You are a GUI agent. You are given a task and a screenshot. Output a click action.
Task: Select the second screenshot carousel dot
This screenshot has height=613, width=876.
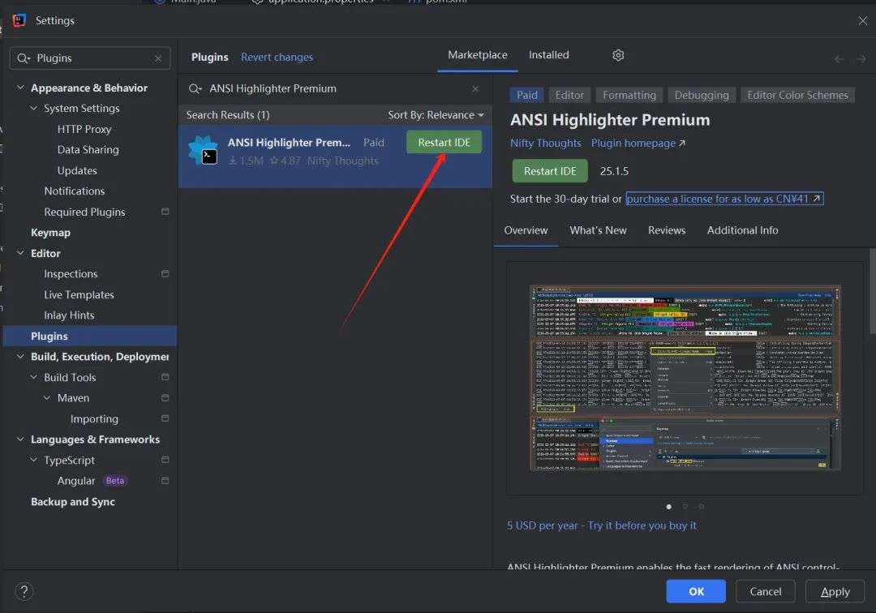click(685, 506)
